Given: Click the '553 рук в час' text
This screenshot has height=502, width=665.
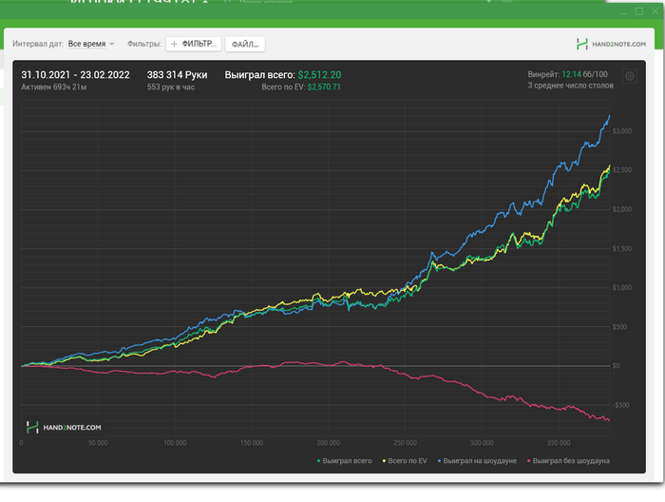Looking at the screenshot, I should point(171,87).
